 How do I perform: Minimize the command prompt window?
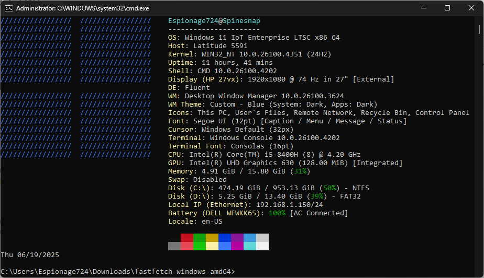tap(423, 8)
